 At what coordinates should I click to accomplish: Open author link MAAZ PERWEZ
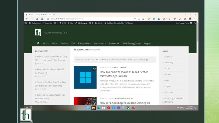coord(121,68)
